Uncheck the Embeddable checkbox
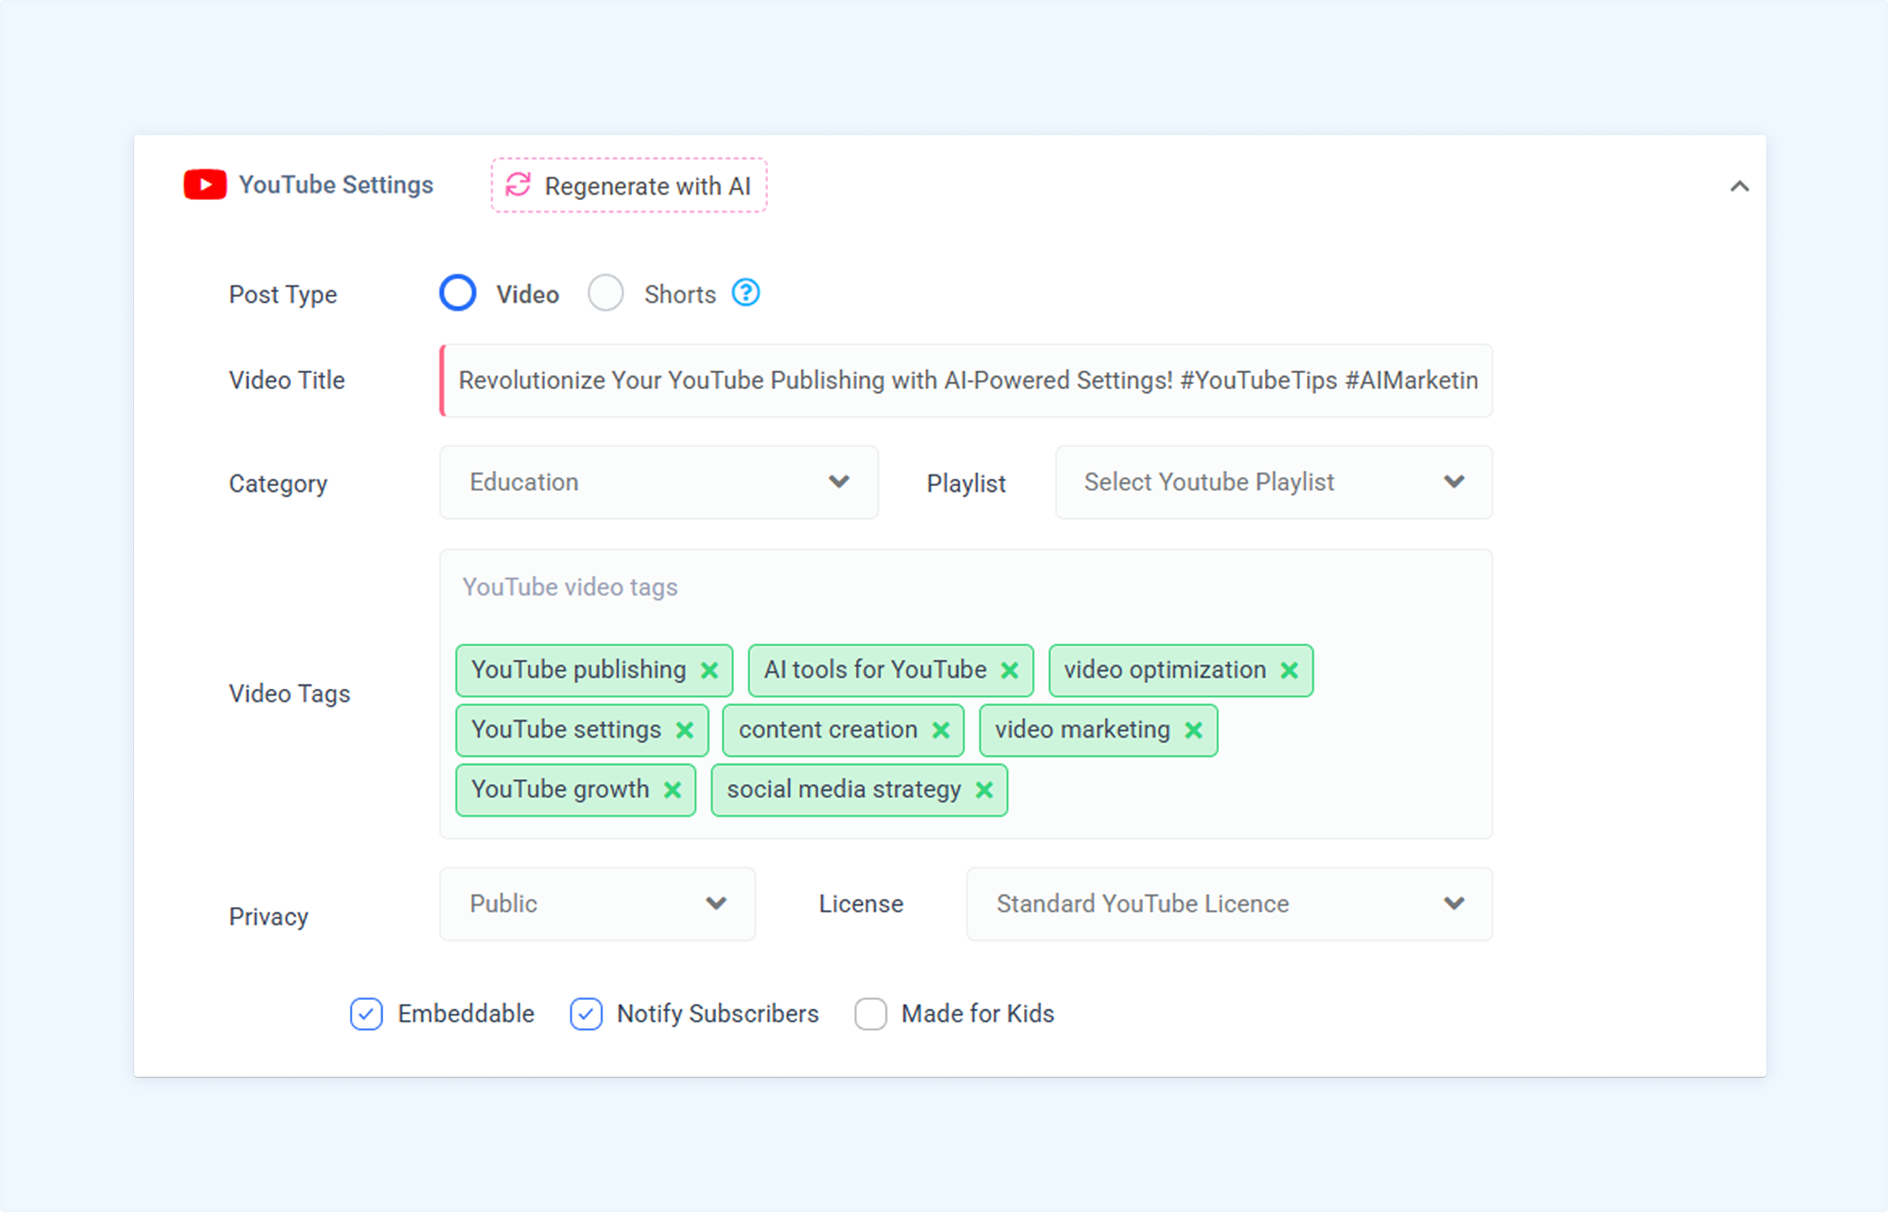The height and width of the screenshot is (1212, 1888). coord(367,1015)
